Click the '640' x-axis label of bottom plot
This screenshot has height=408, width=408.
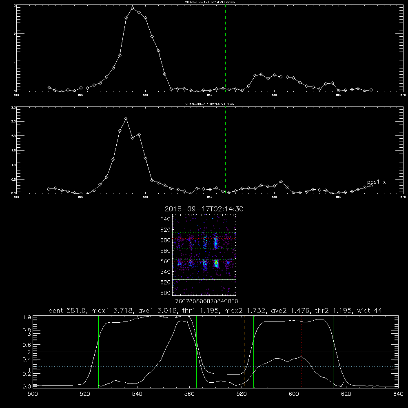[398, 394]
